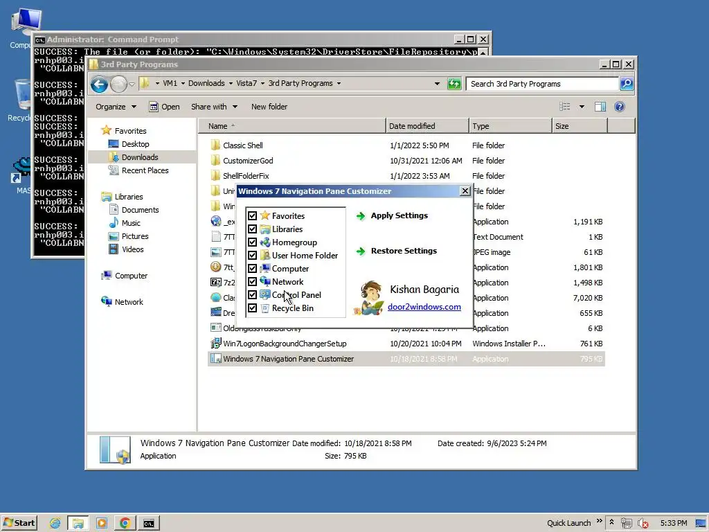709x532 pixels.
Task: Uncheck the Recycle Bin checkbox
Action: [252, 308]
